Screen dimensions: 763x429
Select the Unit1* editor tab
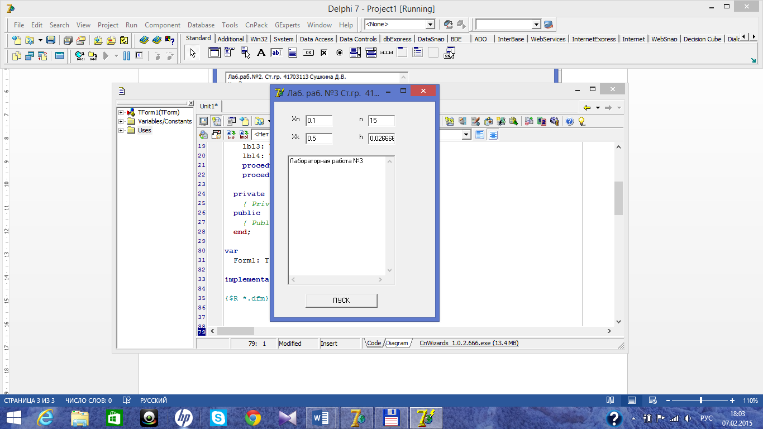click(209, 106)
